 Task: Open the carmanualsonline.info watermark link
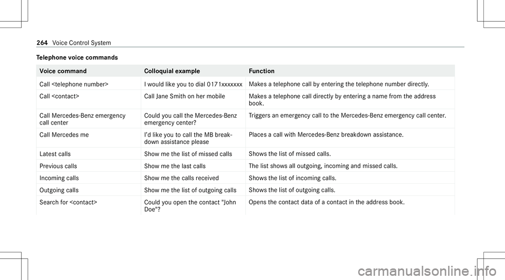pos(427,271)
